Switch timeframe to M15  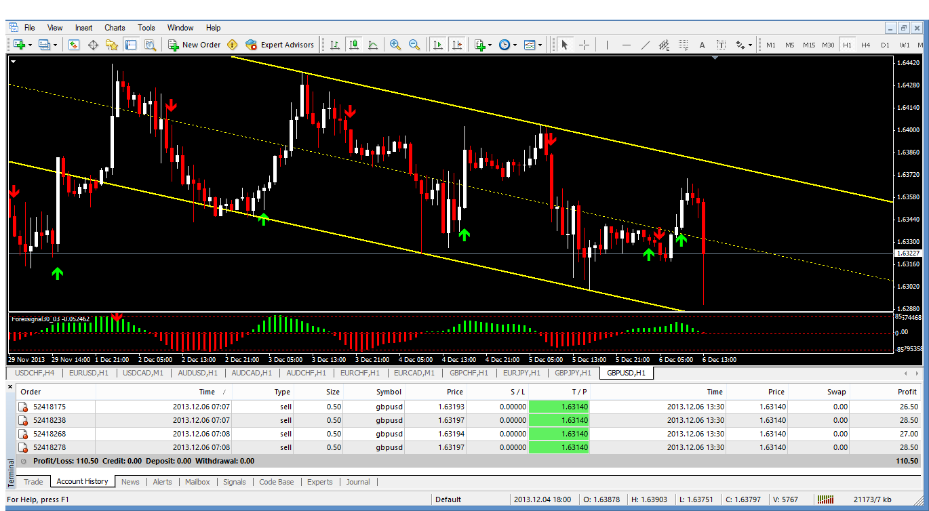click(x=809, y=45)
